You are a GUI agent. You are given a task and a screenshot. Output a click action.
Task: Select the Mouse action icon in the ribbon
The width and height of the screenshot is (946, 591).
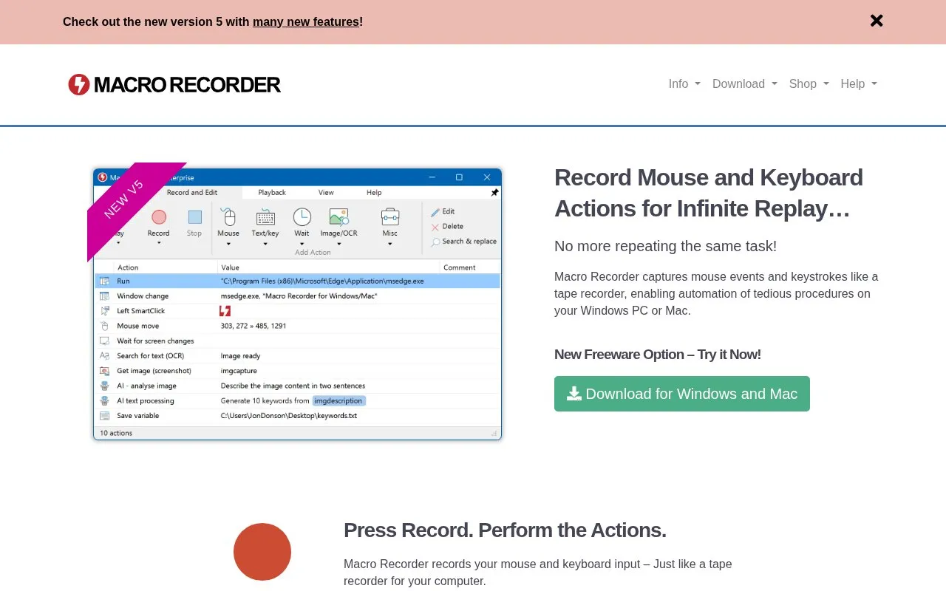tap(228, 217)
